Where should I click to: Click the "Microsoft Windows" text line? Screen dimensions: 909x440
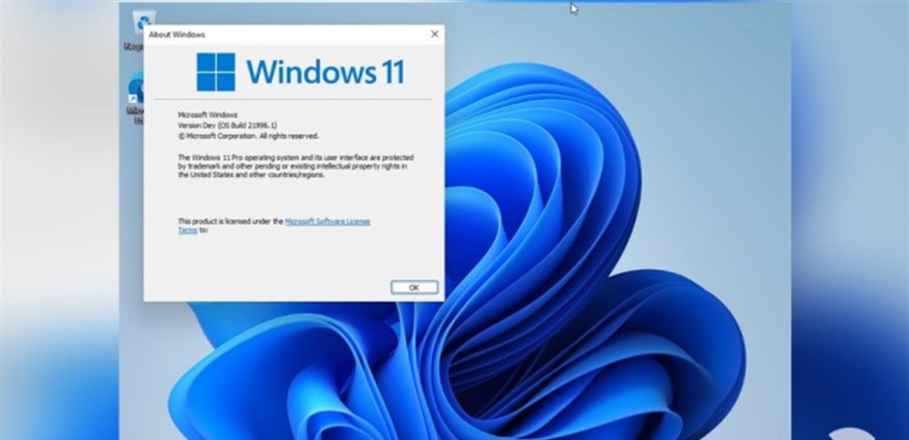click(x=208, y=115)
